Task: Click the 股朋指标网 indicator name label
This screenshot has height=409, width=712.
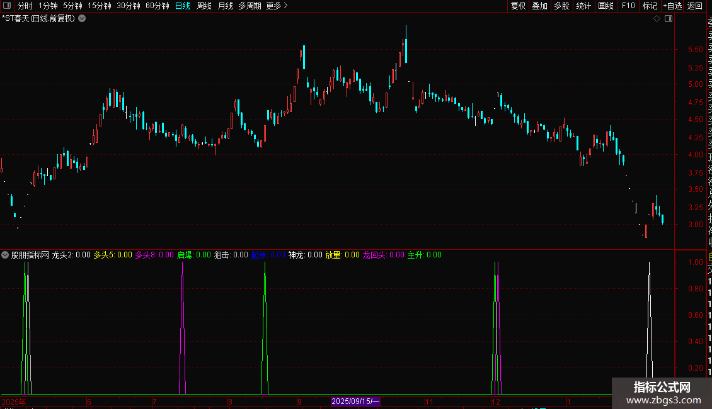Action: [x=30, y=255]
